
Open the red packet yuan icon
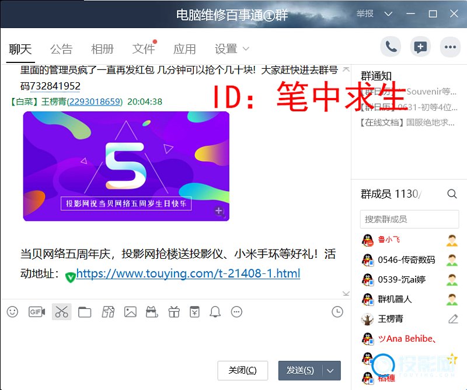195,312
